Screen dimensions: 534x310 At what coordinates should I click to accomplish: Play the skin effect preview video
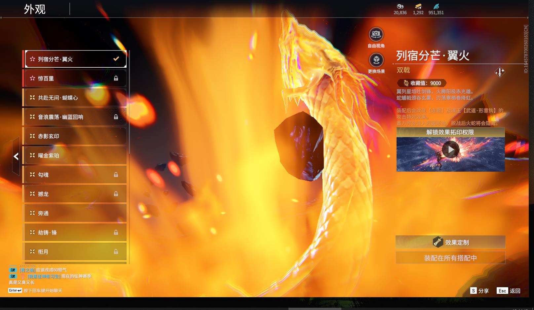tap(451, 150)
